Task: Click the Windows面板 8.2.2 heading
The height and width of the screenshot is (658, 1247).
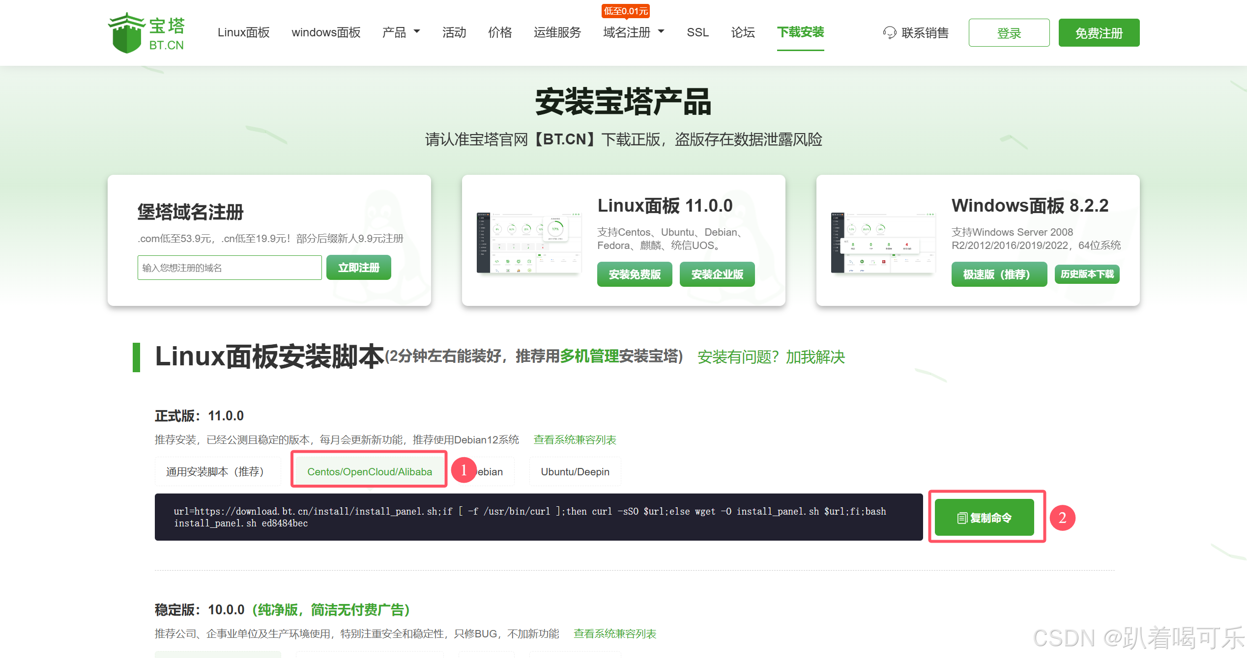Action: pos(1030,205)
